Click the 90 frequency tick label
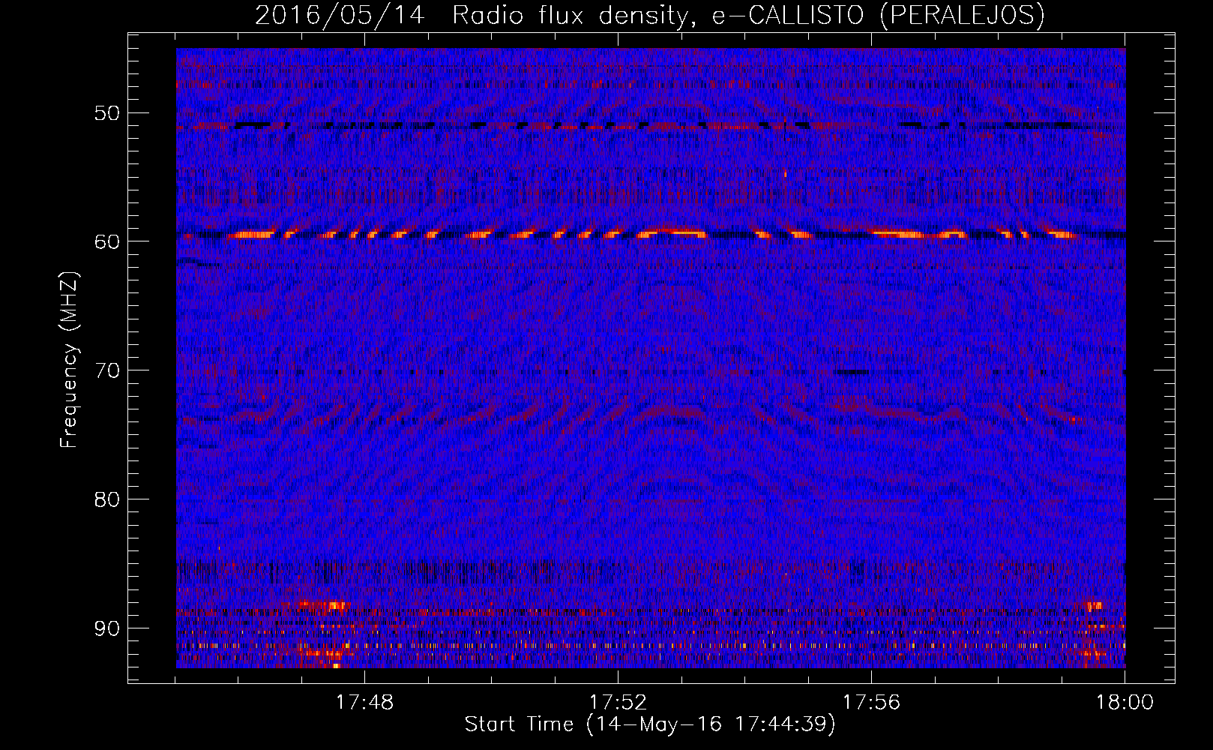 (x=106, y=628)
